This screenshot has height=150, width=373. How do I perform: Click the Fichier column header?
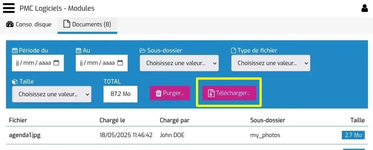(18, 120)
